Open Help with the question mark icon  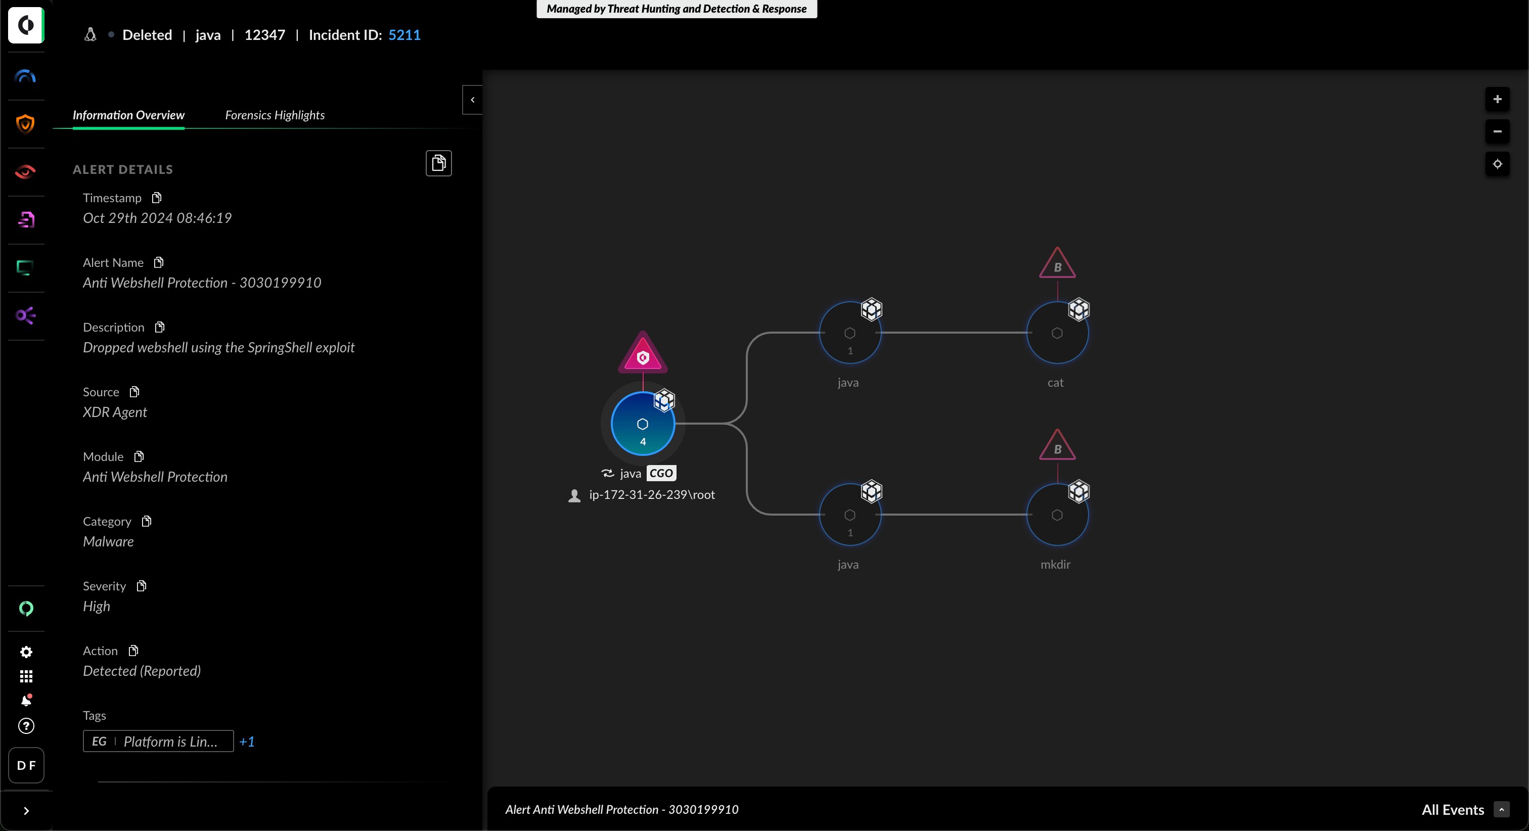(x=25, y=726)
